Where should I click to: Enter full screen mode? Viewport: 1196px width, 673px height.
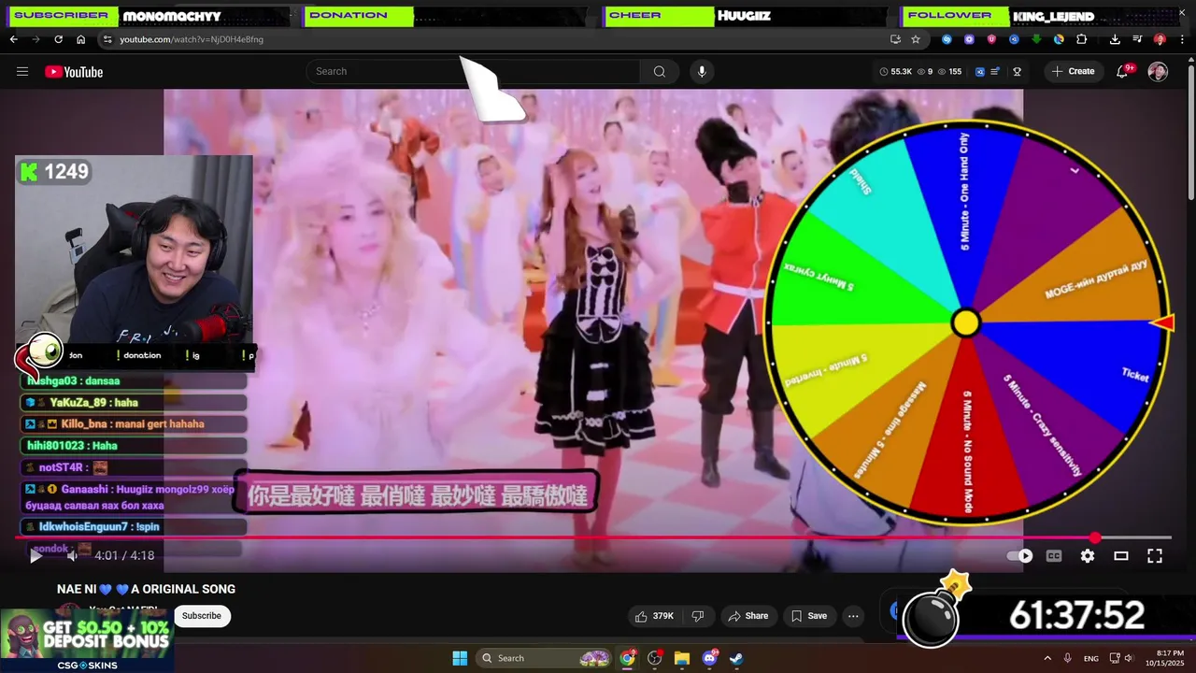(x=1155, y=555)
